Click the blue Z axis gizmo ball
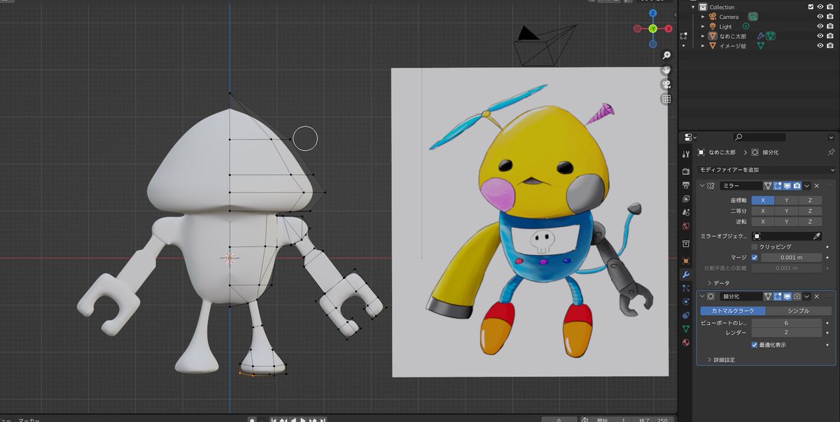 pos(652,13)
